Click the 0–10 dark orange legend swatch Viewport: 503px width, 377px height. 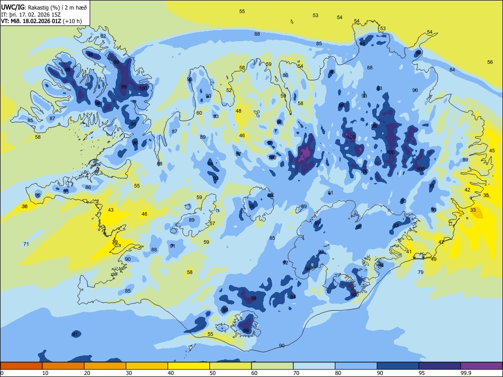(x=21, y=366)
